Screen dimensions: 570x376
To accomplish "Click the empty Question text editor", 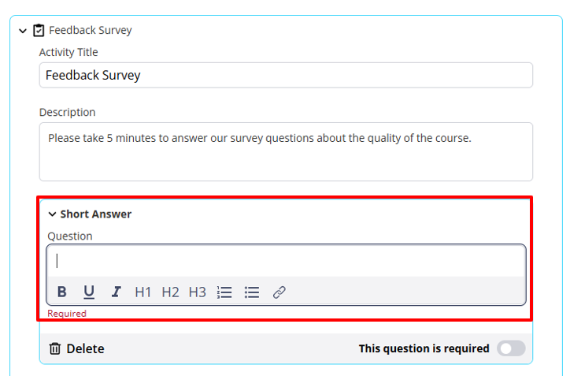I will 286,261.
